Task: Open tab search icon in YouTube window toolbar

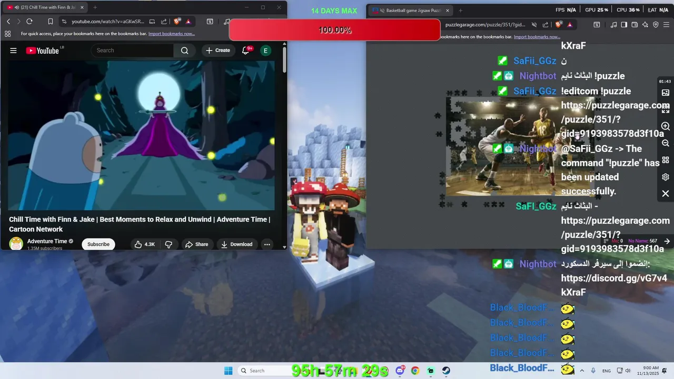Action: point(210,22)
